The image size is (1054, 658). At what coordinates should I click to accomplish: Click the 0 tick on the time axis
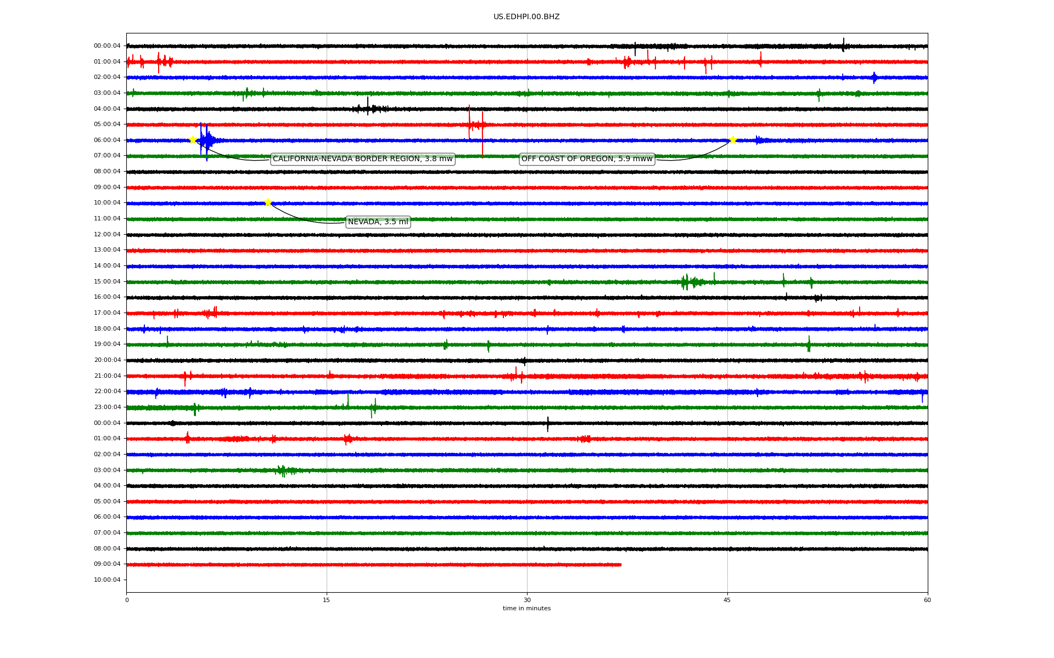coord(127,600)
